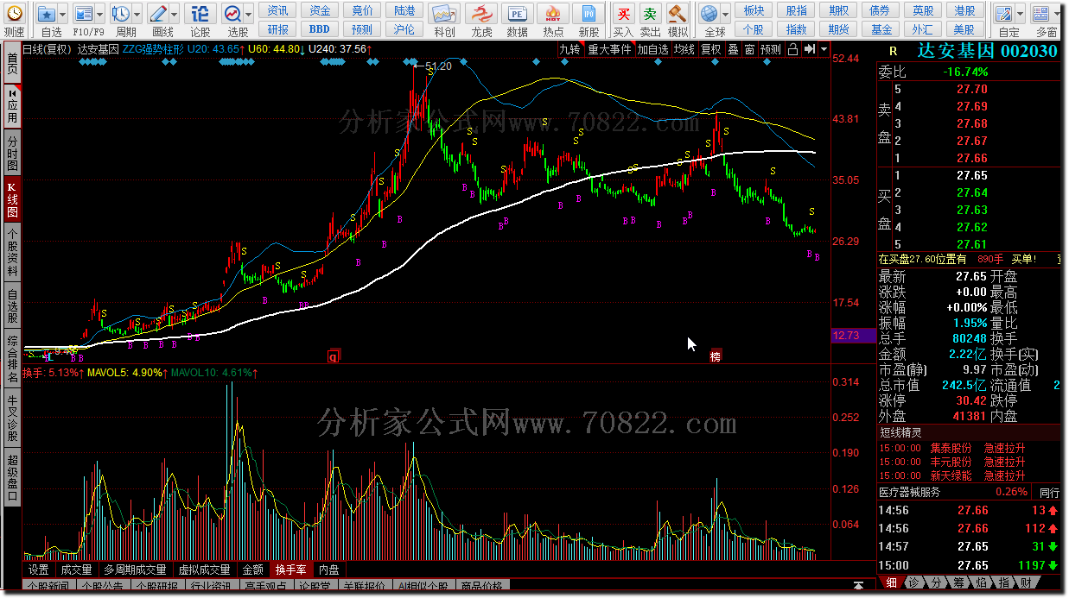Expand the 自定 dropdown arrow
This screenshot has height=598, width=1069.
[x=1021, y=14]
